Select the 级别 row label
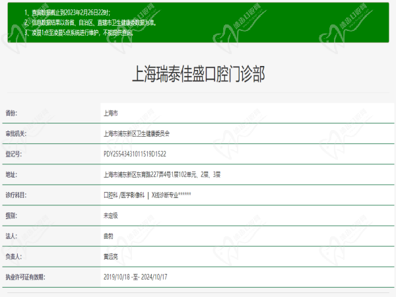 pos(11,215)
